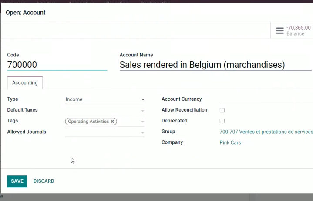The height and width of the screenshot is (201, 313).
Task: Expand the Tags dropdown arrow
Action: (x=142, y=122)
